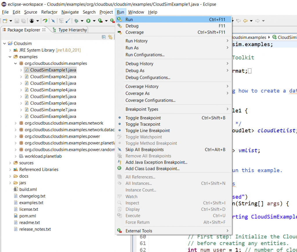Viewport: 297px width, 252px height.
Task: Select build.xml file
Action: (x=25, y=189)
